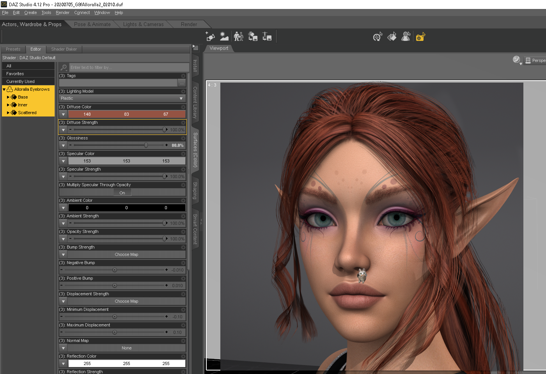This screenshot has height=374, width=546.
Task: Collapse the Alloralla Eyebrows tree node
Action: pyautogui.click(x=4, y=90)
